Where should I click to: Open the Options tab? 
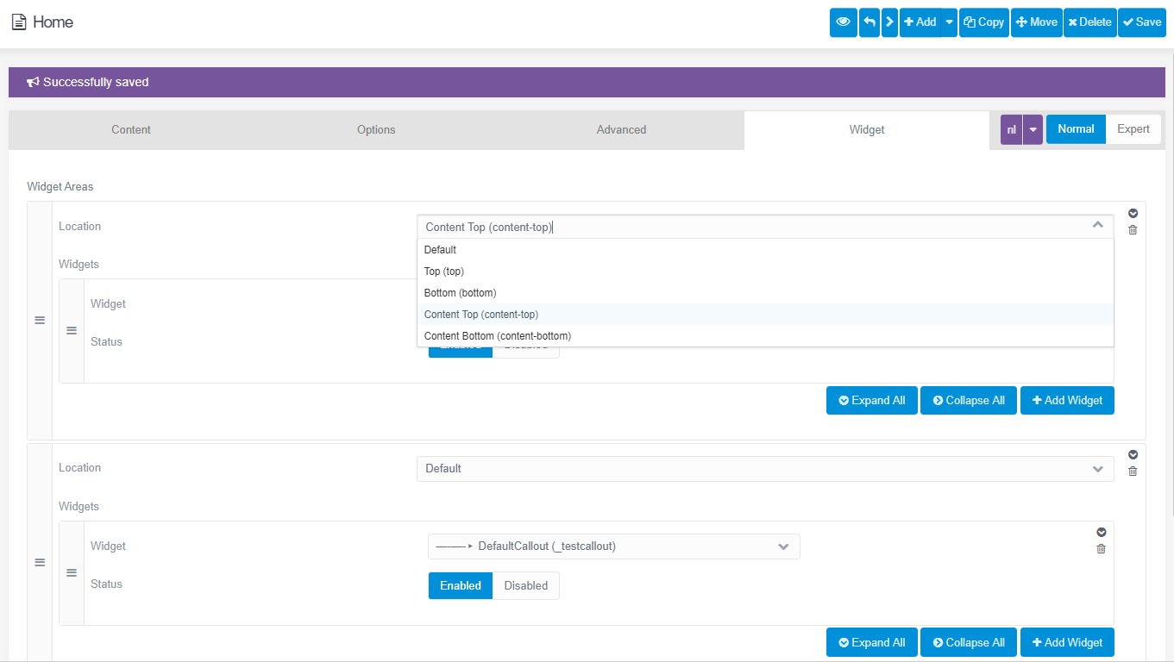[376, 130]
